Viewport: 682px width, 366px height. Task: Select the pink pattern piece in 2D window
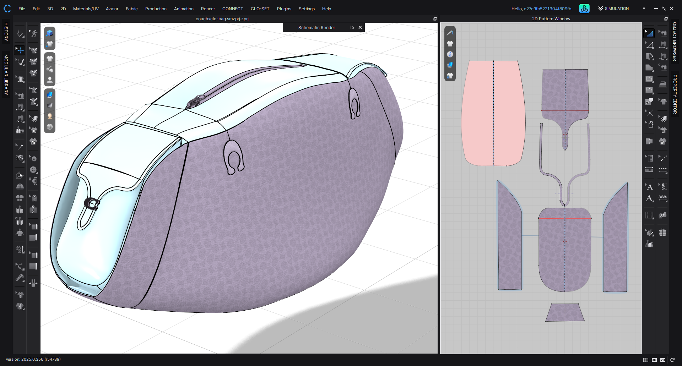click(508, 114)
